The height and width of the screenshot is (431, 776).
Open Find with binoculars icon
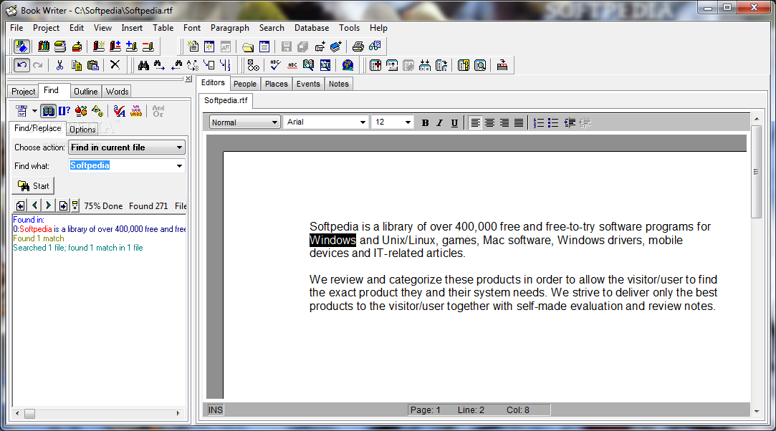click(x=143, y=65)
